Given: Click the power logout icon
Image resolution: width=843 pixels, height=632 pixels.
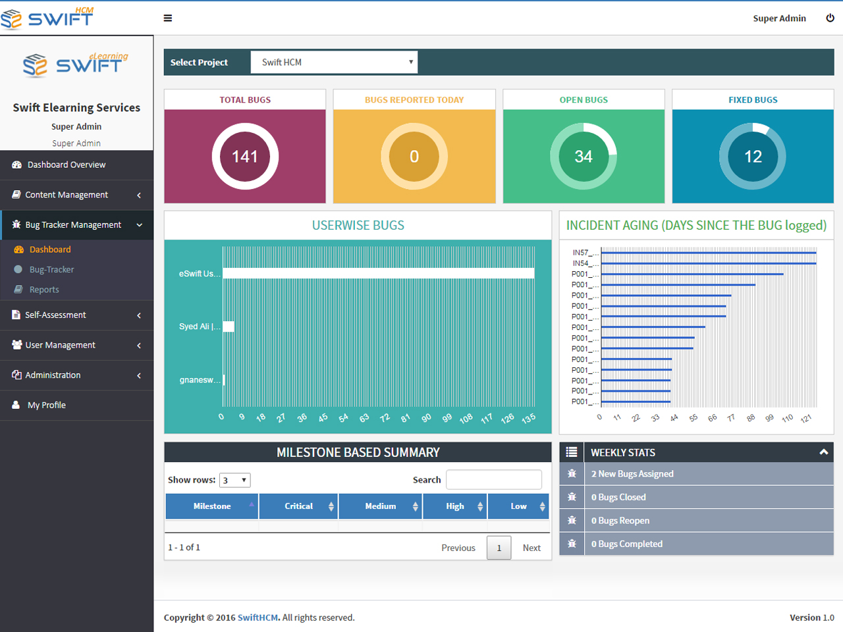Looking at the screenshot, I should pyautogui.click(x=830, y=18).
